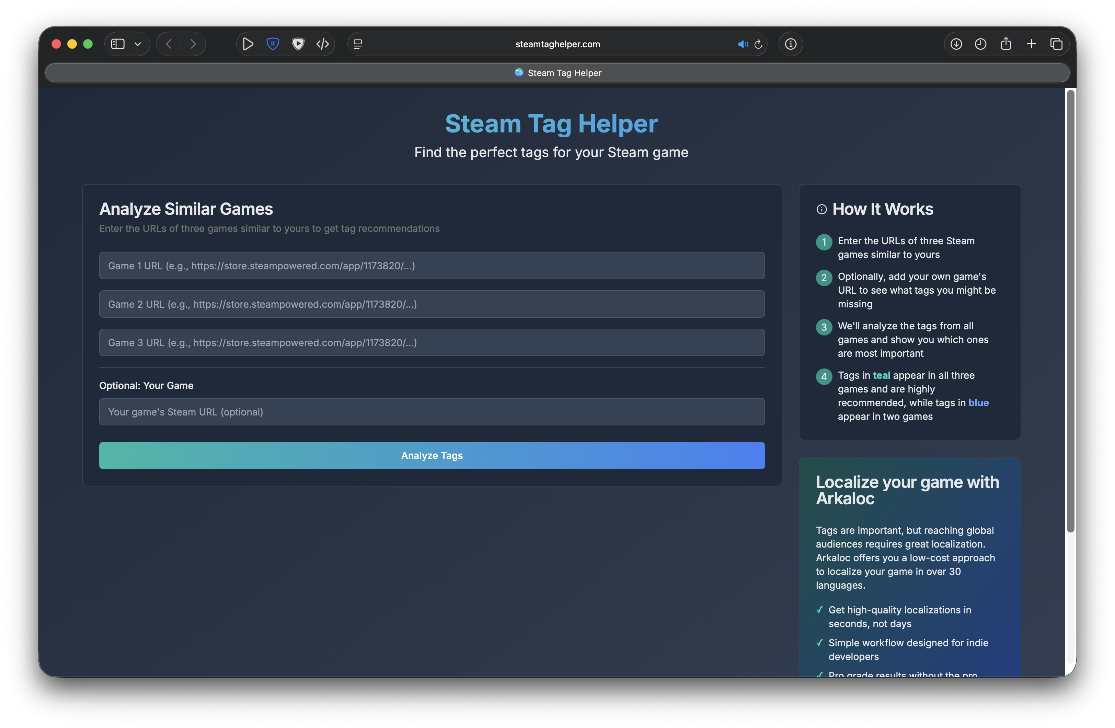Open the Bitwarden shield extension
Image resolution: width=1115 pixels, height=728 pixels.
coord(273,44)
